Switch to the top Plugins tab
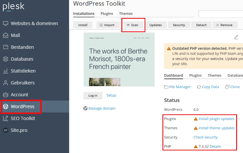Viewport: 243px width, 153px height. 107,14
